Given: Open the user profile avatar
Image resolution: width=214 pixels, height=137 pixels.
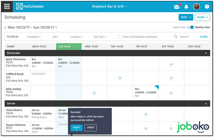Looking at the screenshot, I should [196, 7].
